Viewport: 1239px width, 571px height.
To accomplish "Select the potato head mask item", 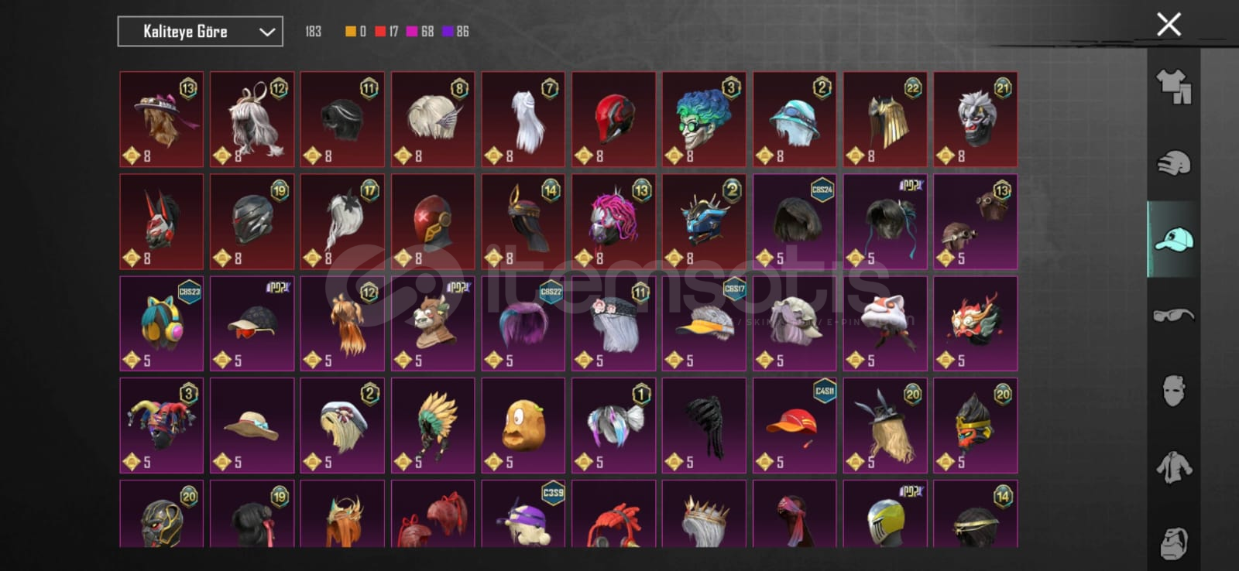I will [x=523, y=426].
